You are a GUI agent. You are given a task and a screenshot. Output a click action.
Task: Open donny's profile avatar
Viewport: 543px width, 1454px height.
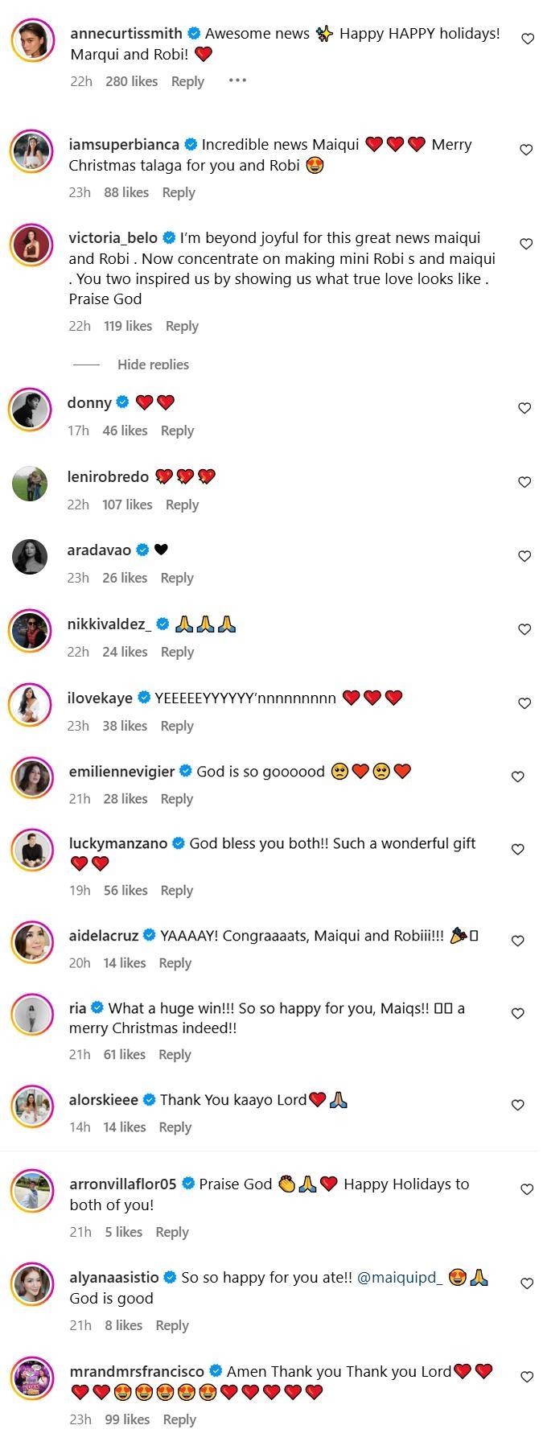31,409
